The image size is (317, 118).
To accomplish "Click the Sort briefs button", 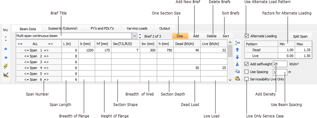I will pyautogui.click(x=226, y=36).
